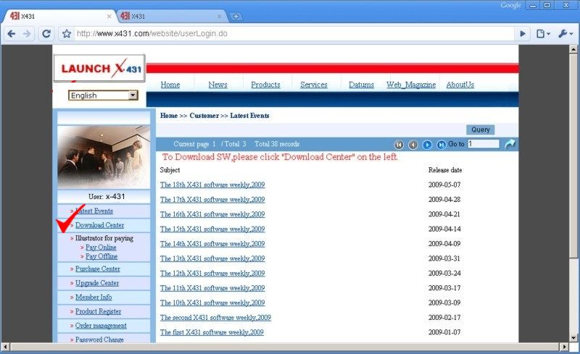Click the LAUNCH X-431 logo
The height and width of the screenshot is (354, 580).
click(x=99, y=68)
